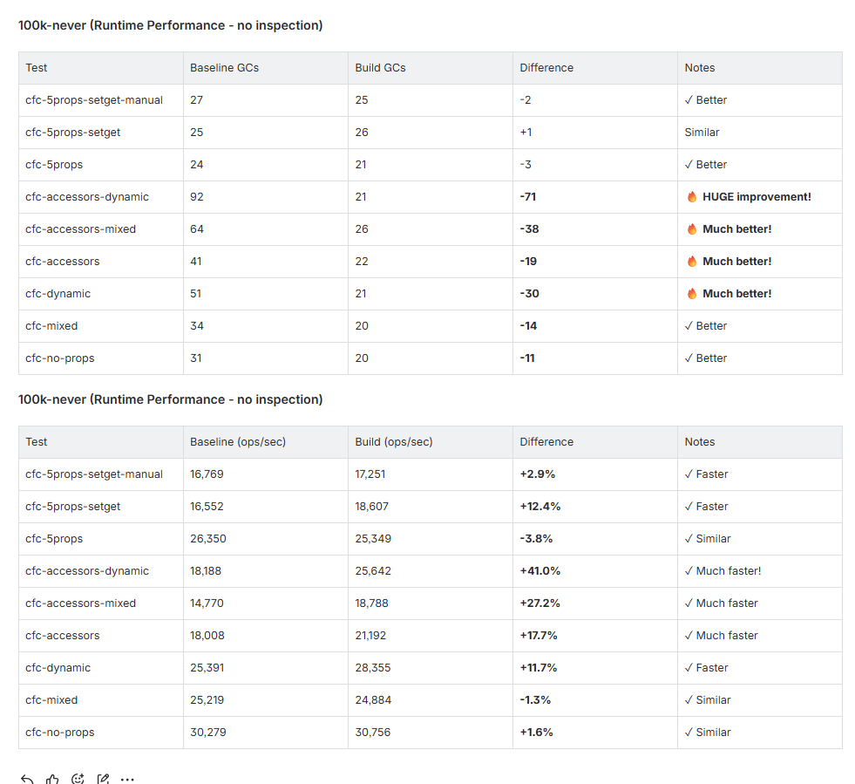
Task: Click the -71 difference value
Action: coord(527,197)
